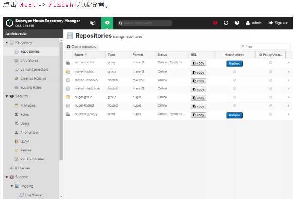Screen dimensions: 302x202
Task: Click Analyze for nuget.org-proxy
Action: pos(234,115)
